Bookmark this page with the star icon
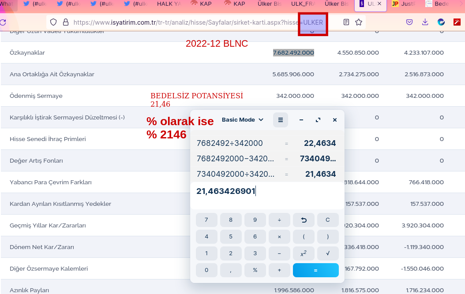The image size is (465, 294). point(359,22)
